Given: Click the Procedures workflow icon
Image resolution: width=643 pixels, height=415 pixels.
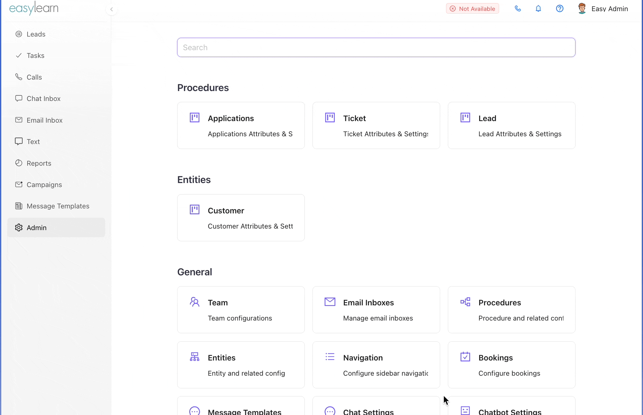Looking at the screenshot, I should (465, 302).
